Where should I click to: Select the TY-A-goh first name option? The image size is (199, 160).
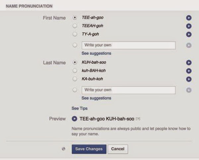coord(75,34)
